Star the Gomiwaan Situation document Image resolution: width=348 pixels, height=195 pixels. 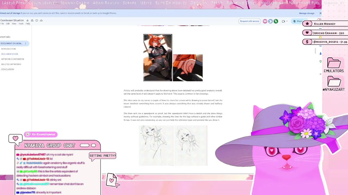(27, 20)
